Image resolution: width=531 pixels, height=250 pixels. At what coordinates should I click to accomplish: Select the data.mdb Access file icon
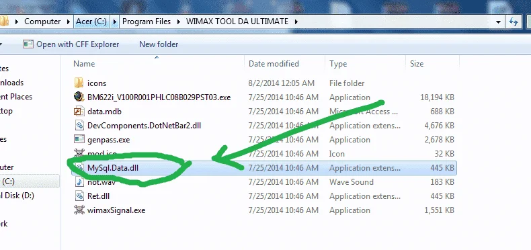79,111
